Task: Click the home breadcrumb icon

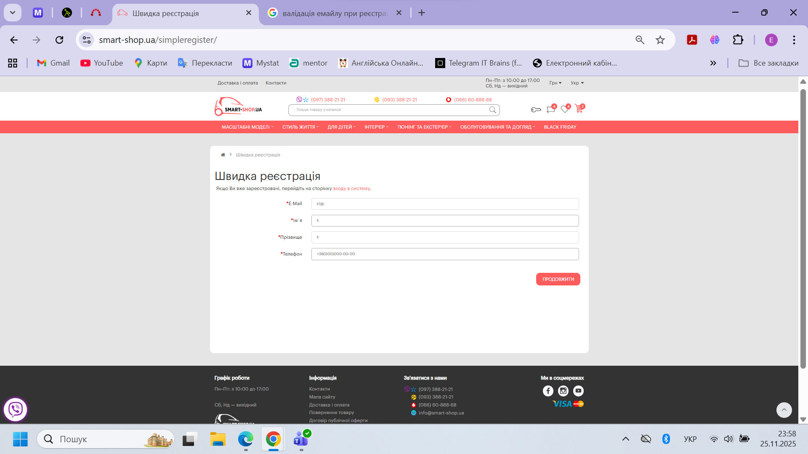Action: [223, 155]
